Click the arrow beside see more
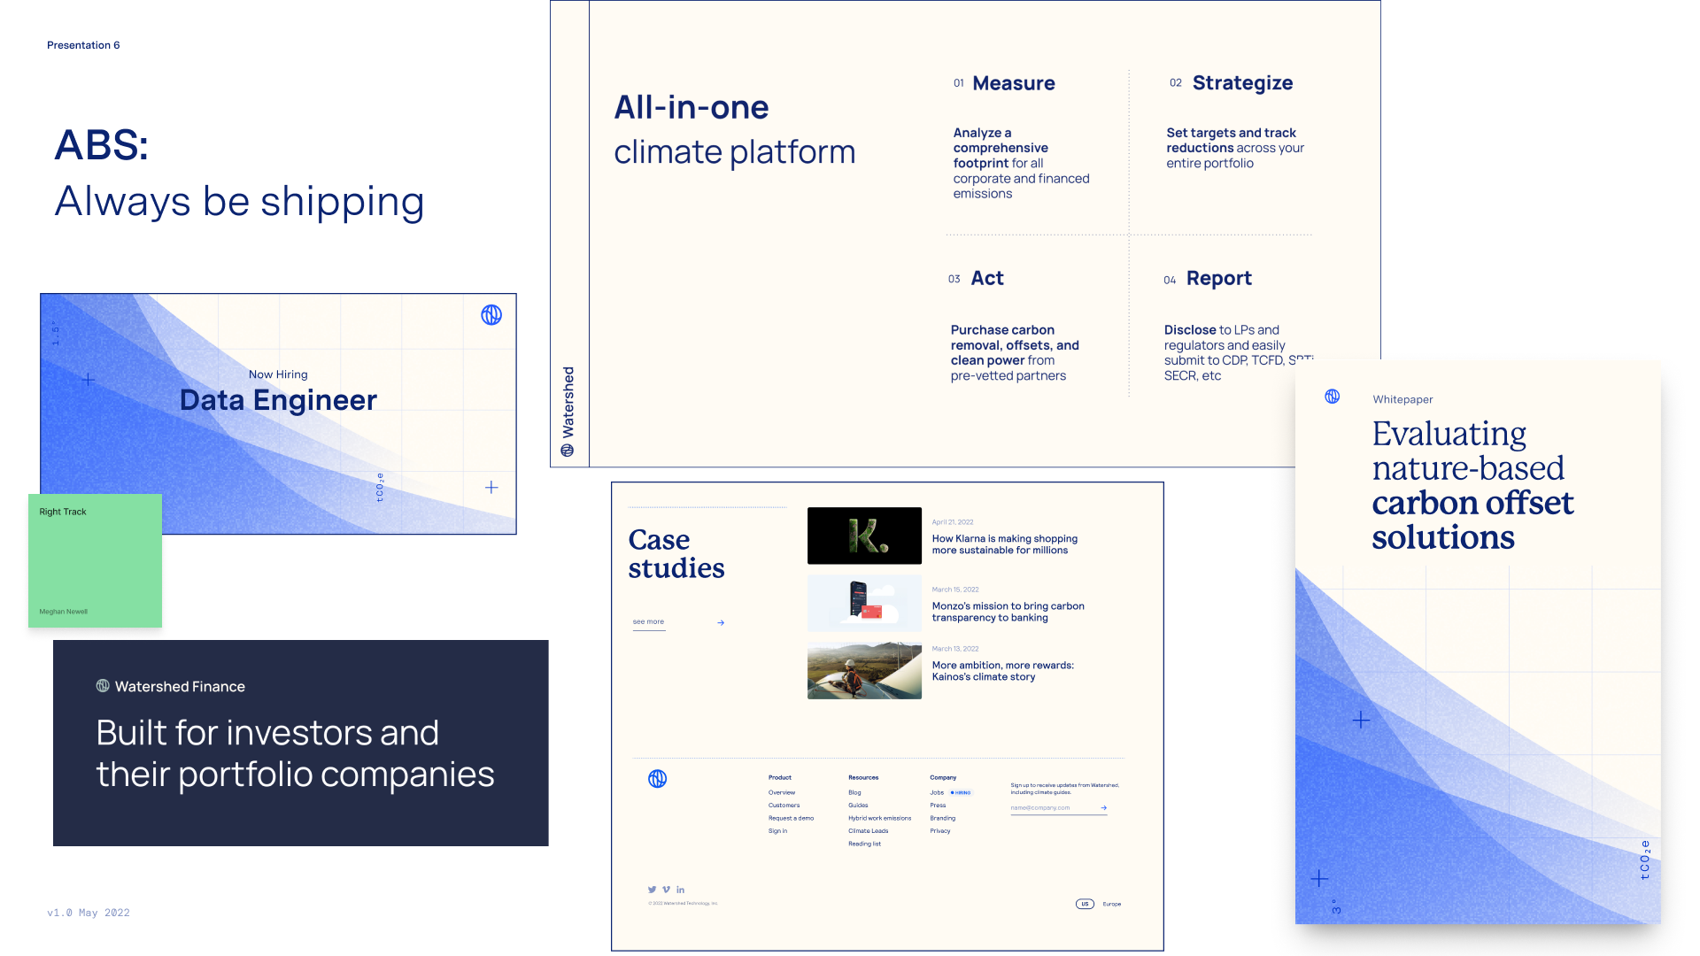The height and width of the screenshot is (956, 1700). click(721, 622)
